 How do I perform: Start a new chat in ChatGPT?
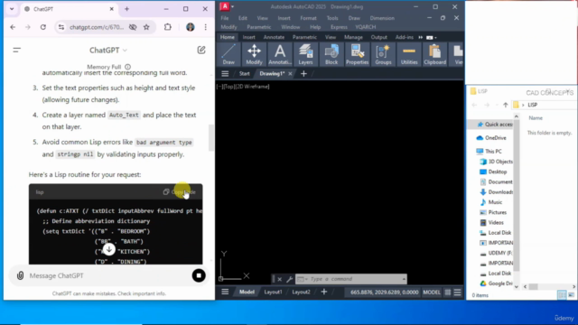point(201,51)
